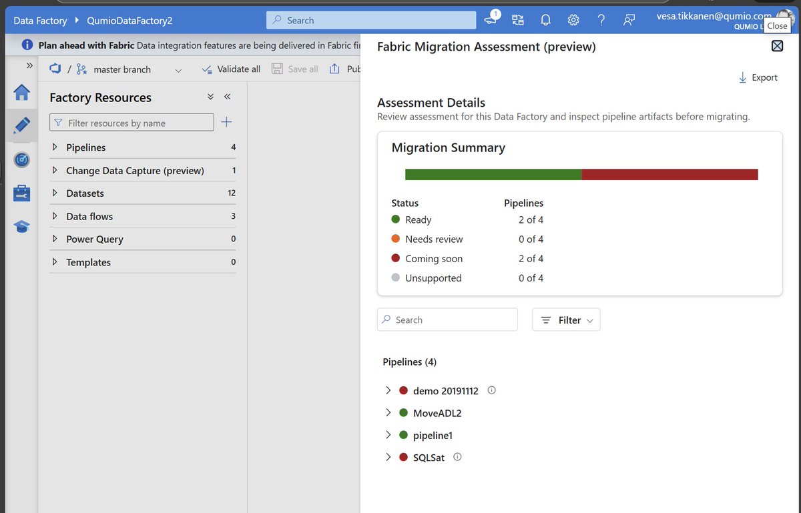Expand all Factory Resources chevrons
This screenshot has height=513, width=801.
pos(210,97)
